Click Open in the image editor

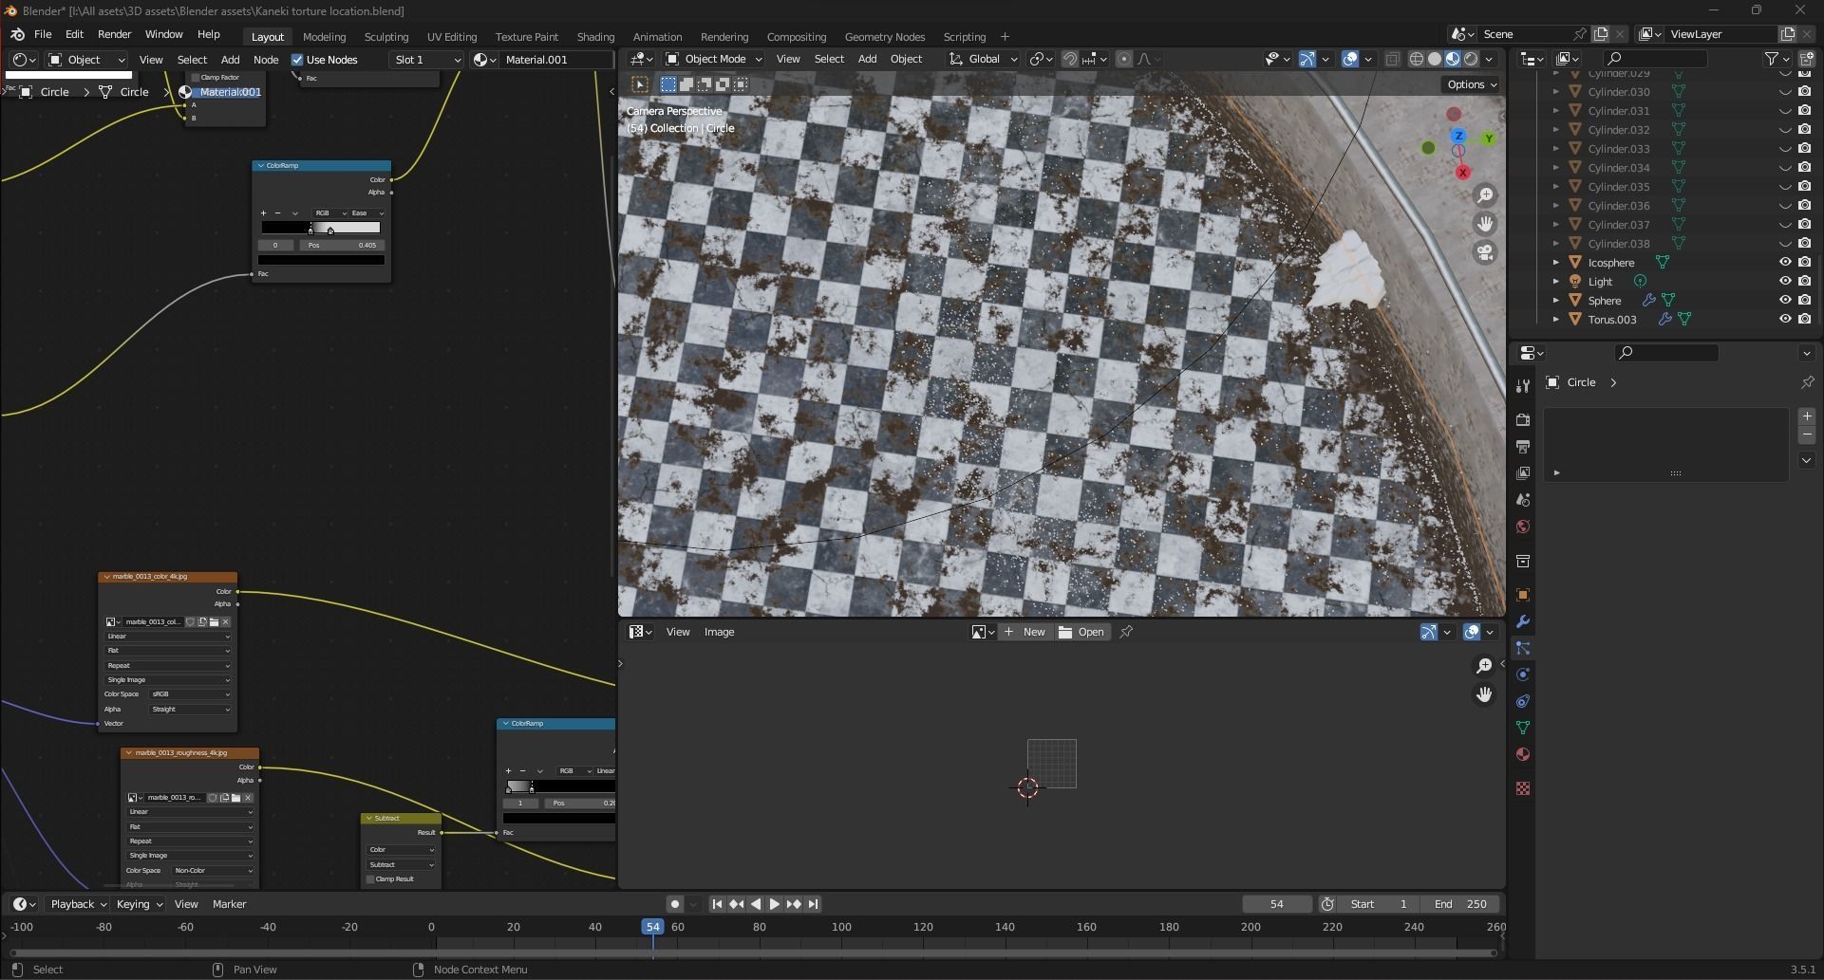(1081, 632)
